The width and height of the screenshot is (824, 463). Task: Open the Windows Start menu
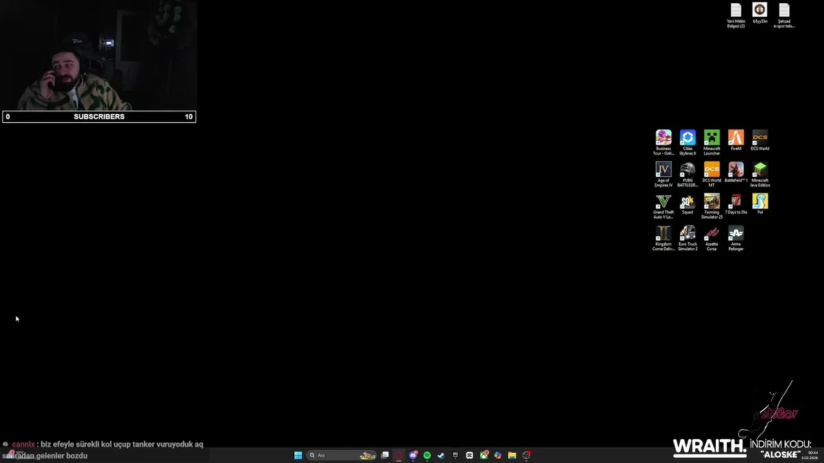[298, 455]
